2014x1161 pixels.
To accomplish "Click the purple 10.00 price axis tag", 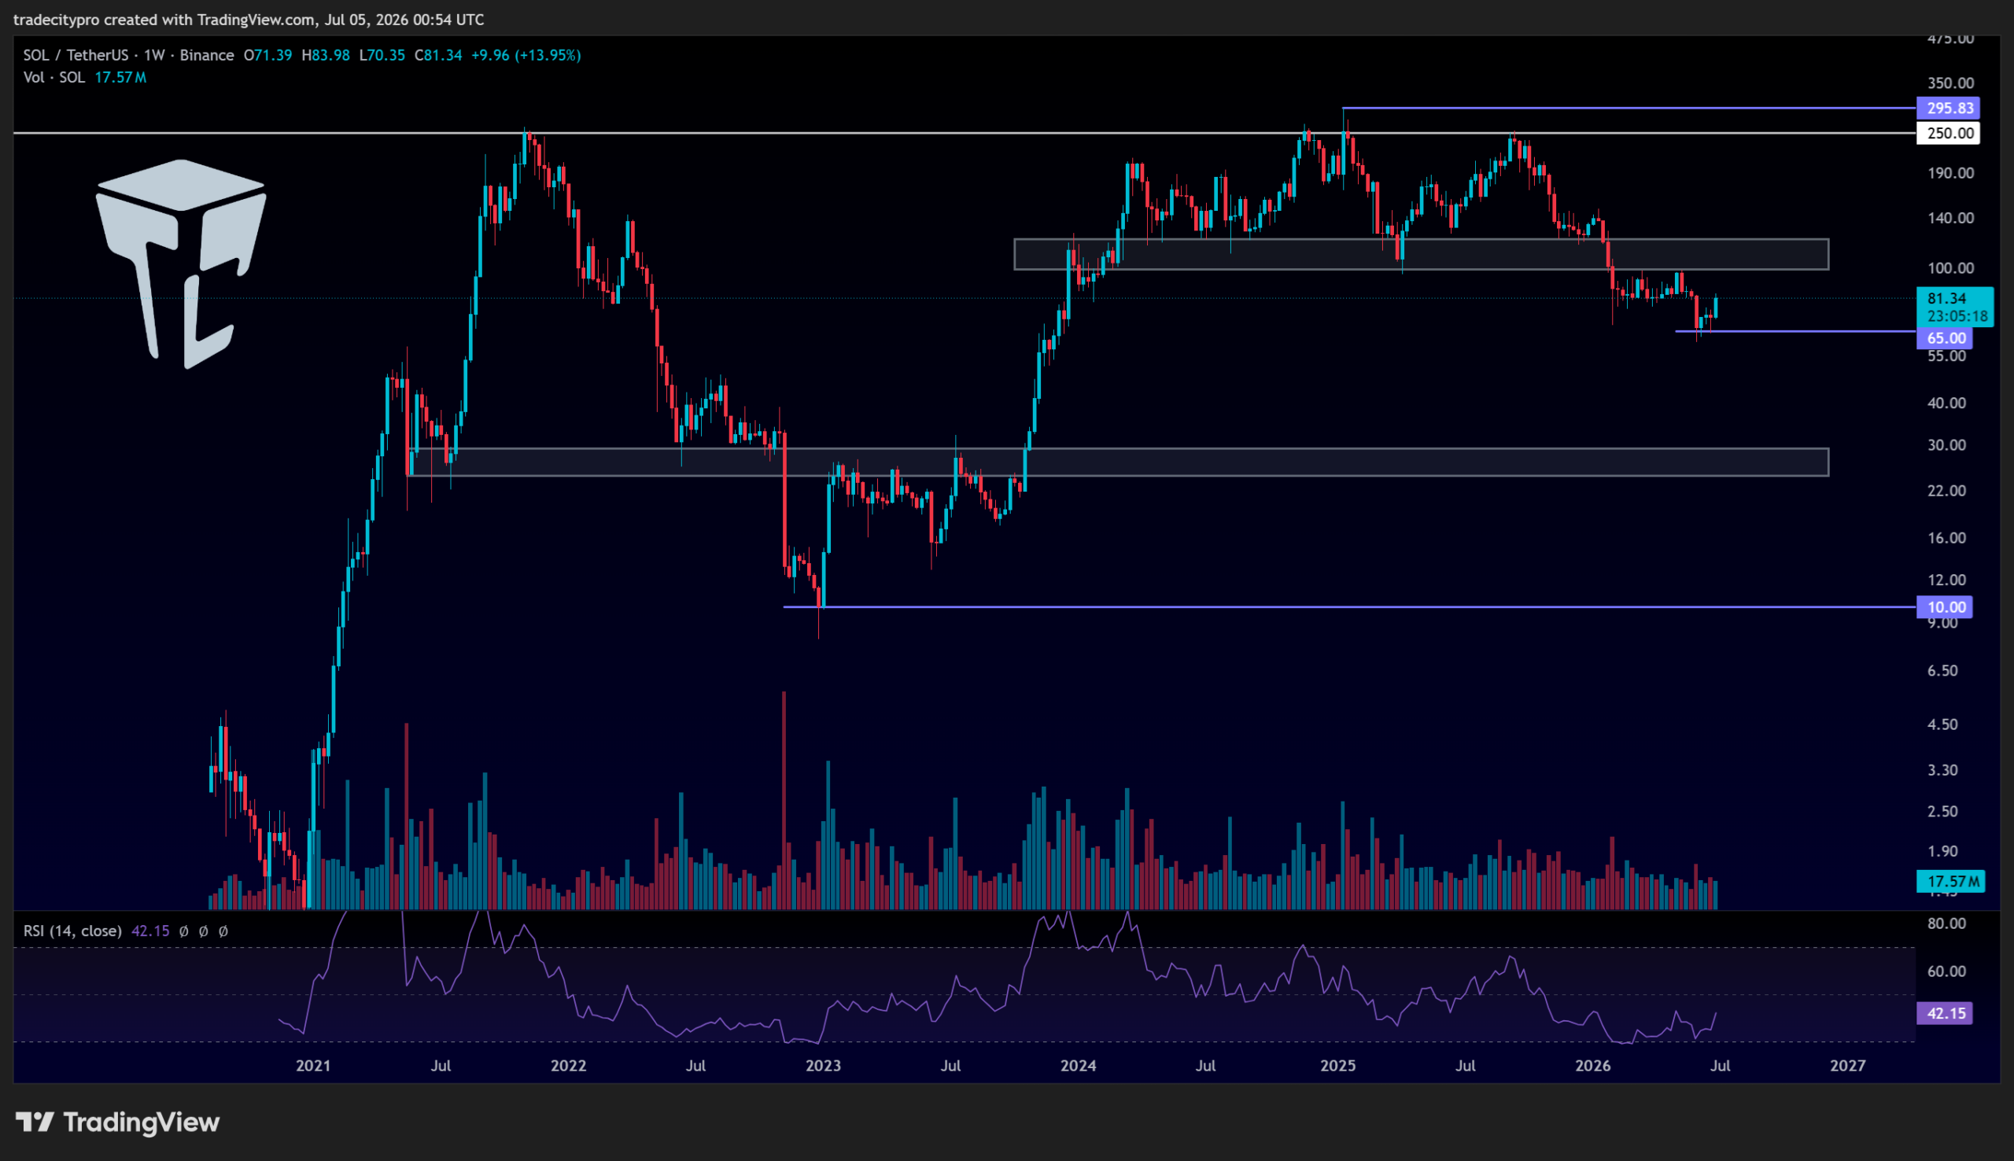I will point(1945,606).
